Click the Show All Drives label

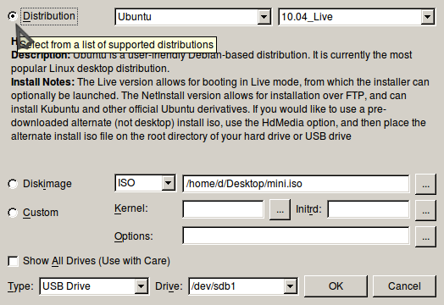tap(97, 261)
